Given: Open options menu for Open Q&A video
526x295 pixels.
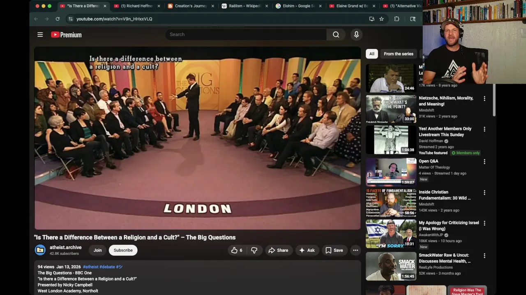Looking at the screenshot, I should (484, 162).
